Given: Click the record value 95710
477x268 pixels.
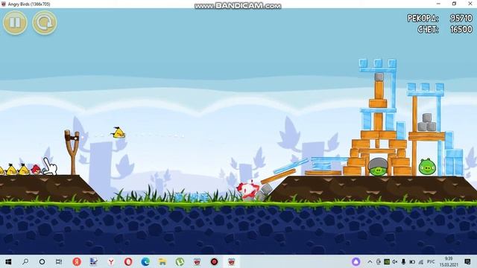Looking at the screenshot, I should pyautogui.click(x=461, y=18).
